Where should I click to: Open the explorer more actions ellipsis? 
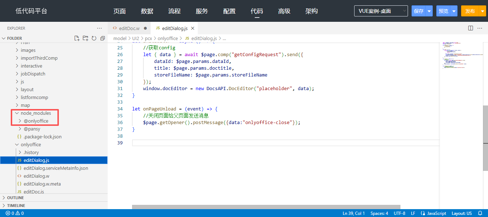99,28
